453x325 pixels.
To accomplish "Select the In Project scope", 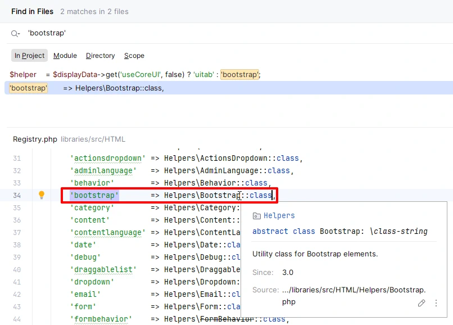I will [x=29, y=56].
